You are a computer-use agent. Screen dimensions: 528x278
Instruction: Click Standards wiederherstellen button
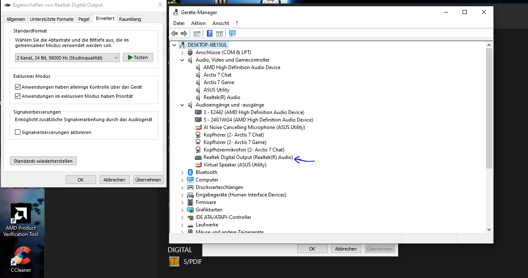pyautogui.click(x=43, y=161)
